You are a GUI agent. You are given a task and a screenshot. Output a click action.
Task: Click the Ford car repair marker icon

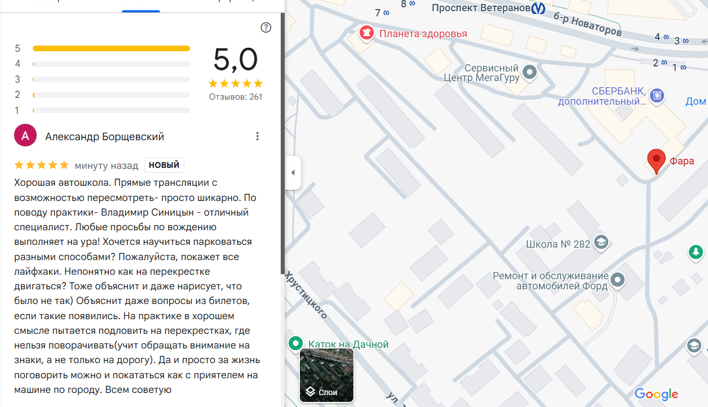pos(618,280)
